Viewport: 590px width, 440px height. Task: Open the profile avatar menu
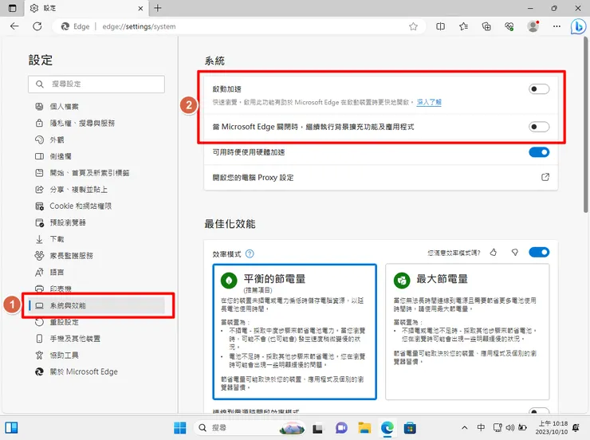click(x=533, y=26)
